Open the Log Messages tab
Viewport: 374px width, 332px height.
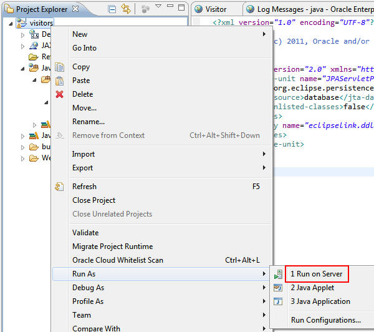point(305,9)
